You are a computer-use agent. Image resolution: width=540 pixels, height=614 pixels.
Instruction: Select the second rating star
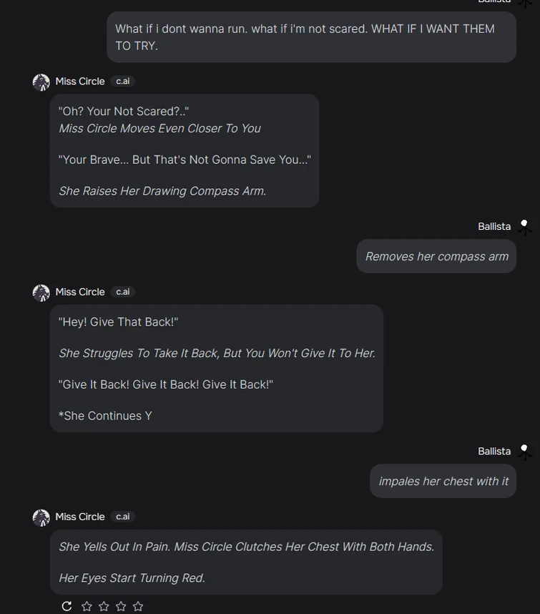tap(103, 605)
